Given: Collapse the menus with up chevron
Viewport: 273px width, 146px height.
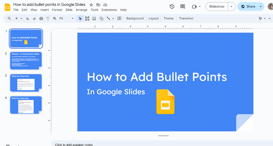Looking at the screenshot, I should (x=270, y=19).
